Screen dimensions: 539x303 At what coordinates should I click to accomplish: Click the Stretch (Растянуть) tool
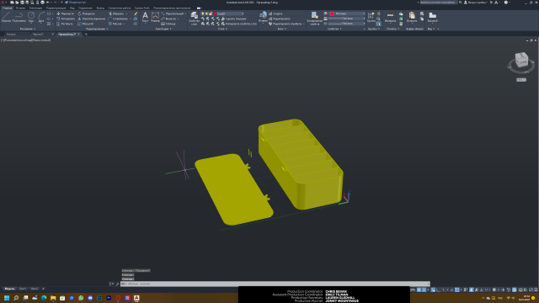pyautogui.click(x=65, y=24)
